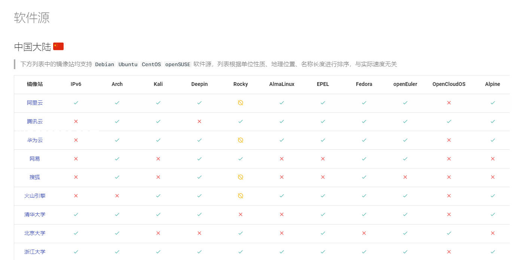Click the Deepin column header
Screen dimensions: 522x260
(199, 84)
